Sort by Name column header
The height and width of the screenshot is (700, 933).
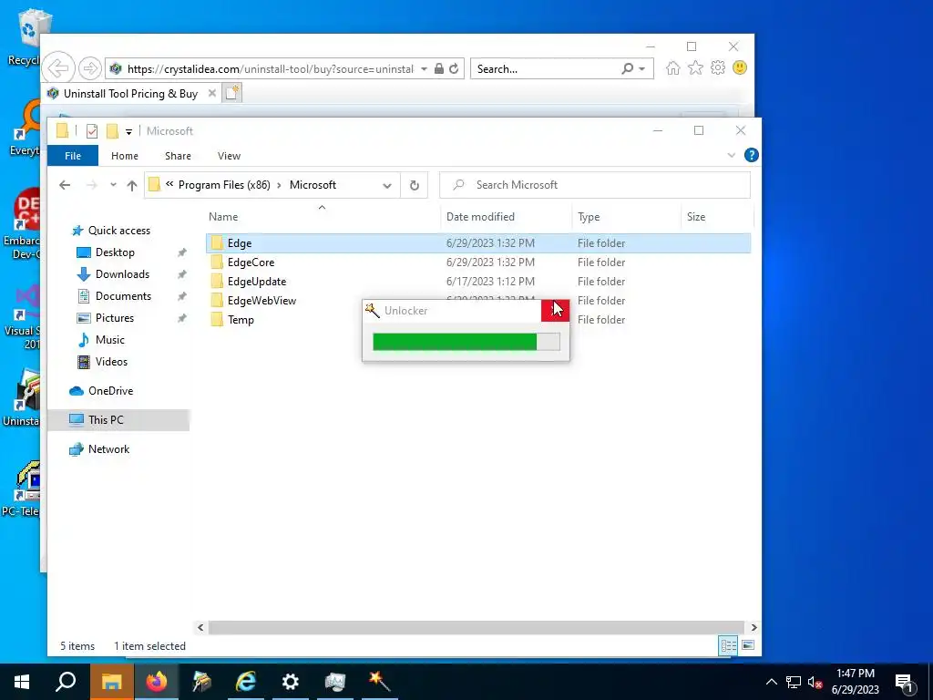[322, 217]
